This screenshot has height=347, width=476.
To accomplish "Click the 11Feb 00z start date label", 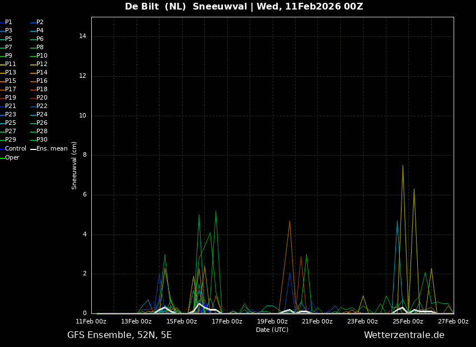I will coord(91,321).
